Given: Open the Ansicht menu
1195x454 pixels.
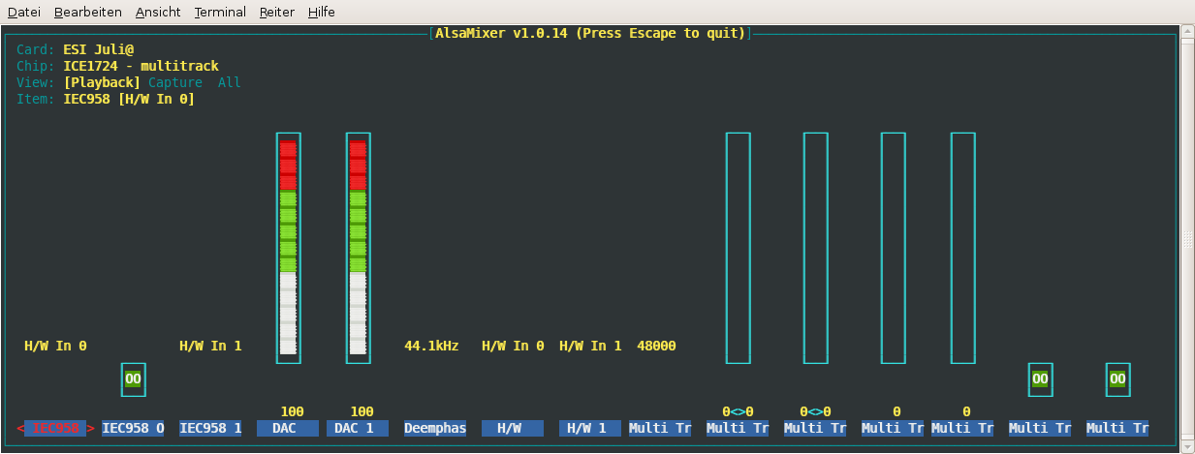Looking at the screenshot, I should [157, 12].
